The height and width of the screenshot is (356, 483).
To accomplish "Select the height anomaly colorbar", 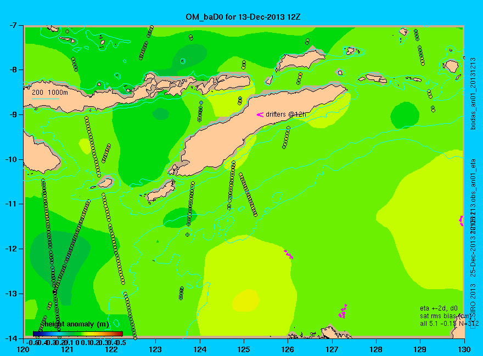I will click(78, 334).
